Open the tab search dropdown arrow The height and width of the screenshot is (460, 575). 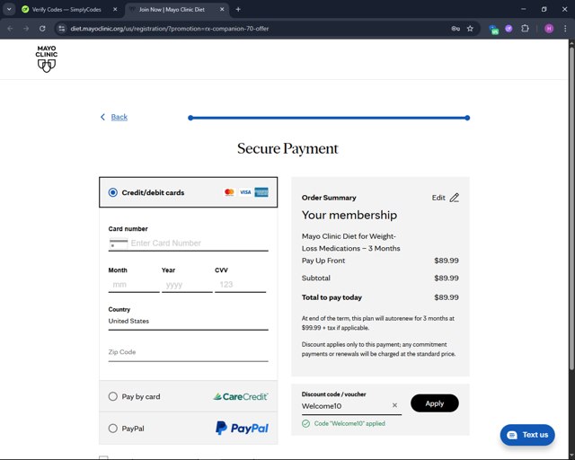9,10
